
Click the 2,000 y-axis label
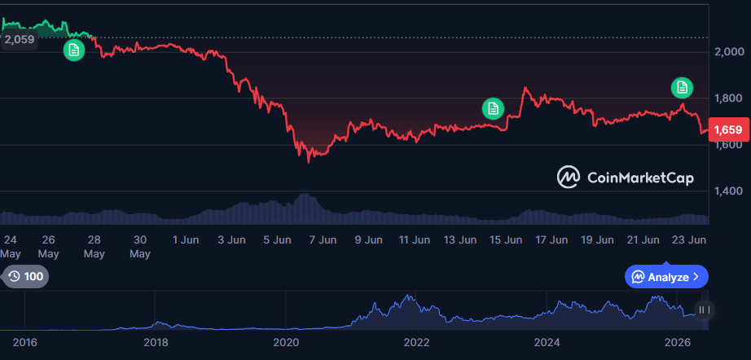pyautogui.click(x=729, y=51)
